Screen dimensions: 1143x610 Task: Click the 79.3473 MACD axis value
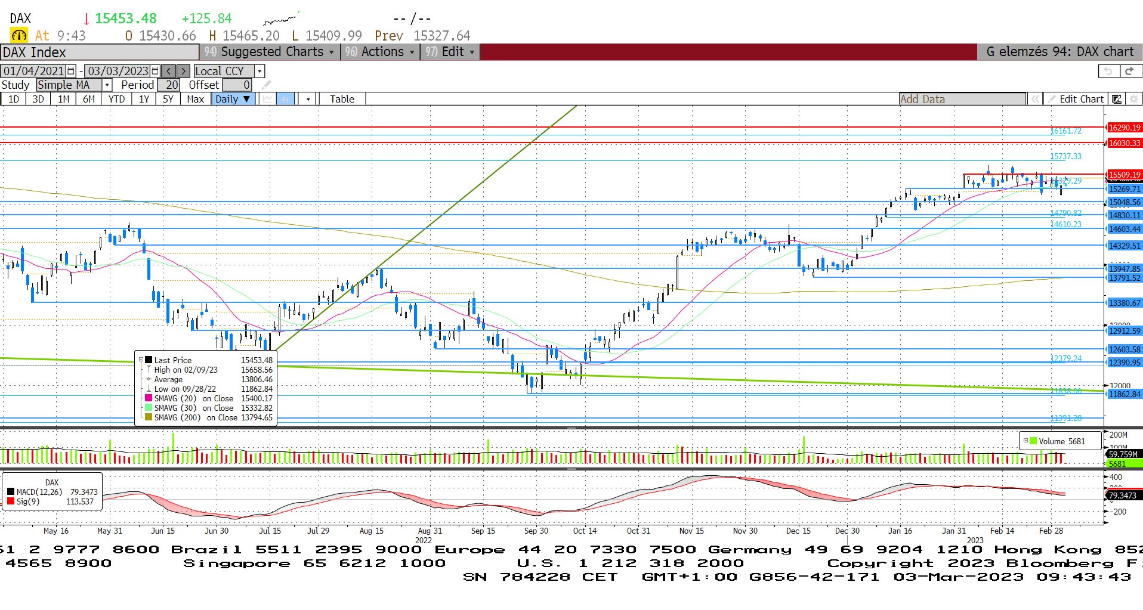pos(1124,496)
